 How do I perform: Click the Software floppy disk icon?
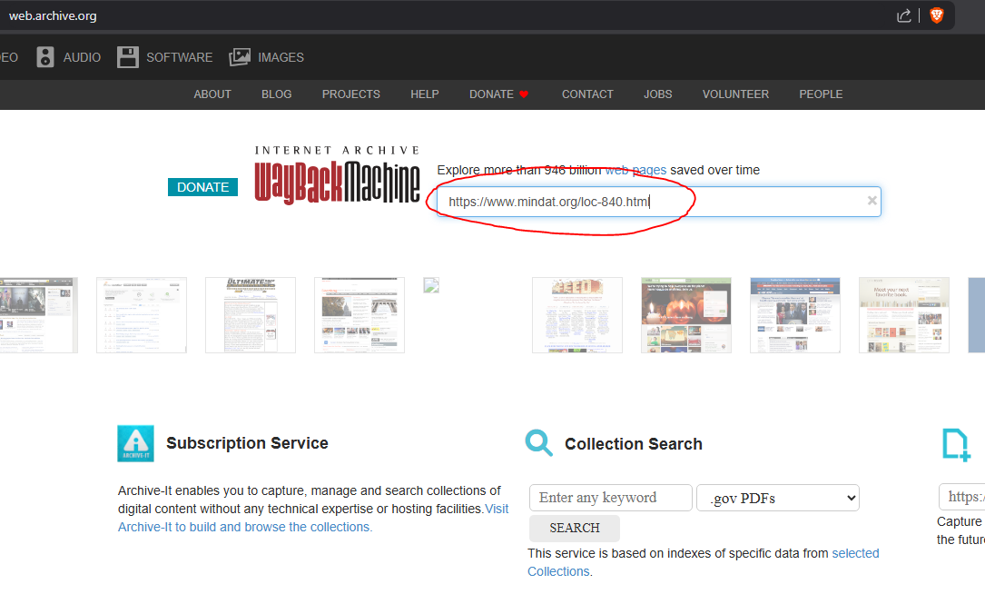coord(127,57)
